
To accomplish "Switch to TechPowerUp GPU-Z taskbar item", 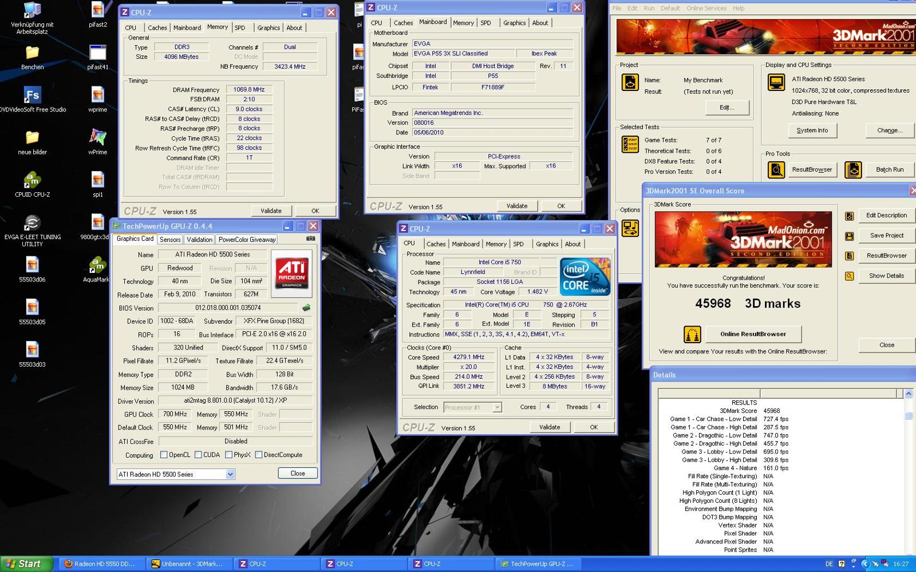I will [x=538, y=564].
